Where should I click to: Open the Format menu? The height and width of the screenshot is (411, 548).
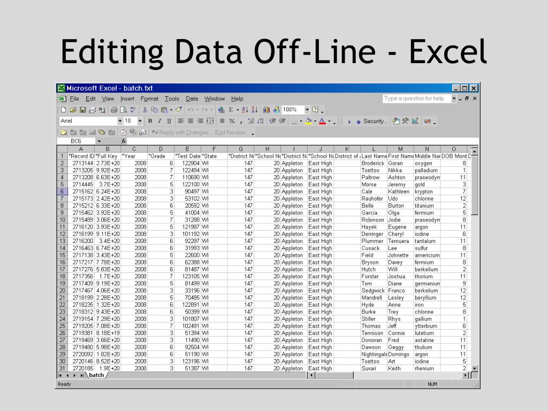(149, 99)
